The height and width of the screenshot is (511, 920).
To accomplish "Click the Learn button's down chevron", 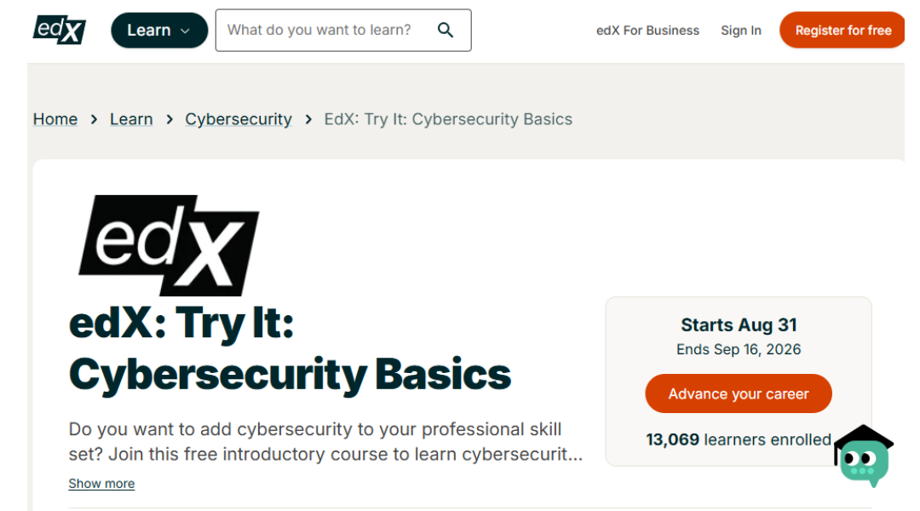I will pos(186,31).
